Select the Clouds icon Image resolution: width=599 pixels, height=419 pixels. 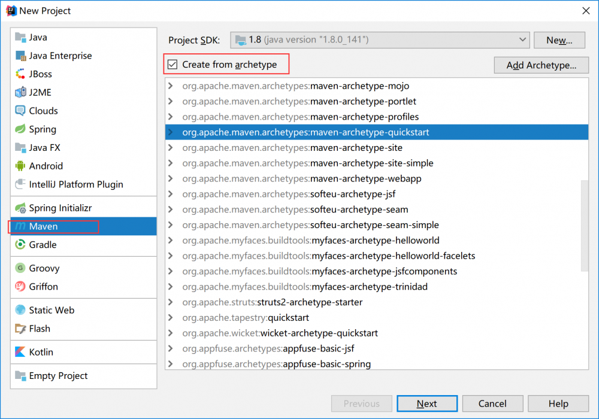pos(20,111)
